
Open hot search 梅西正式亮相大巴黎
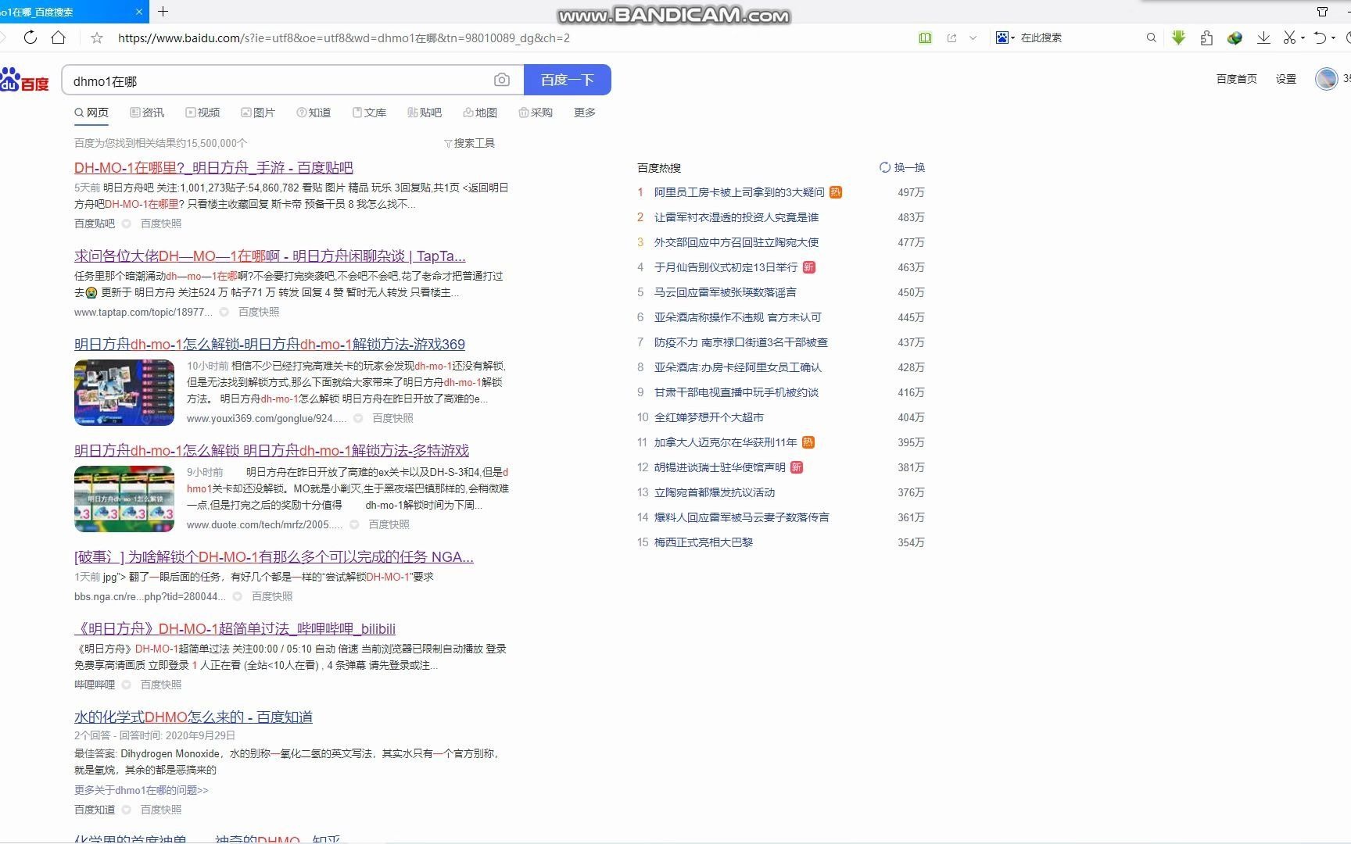[704, 542]
